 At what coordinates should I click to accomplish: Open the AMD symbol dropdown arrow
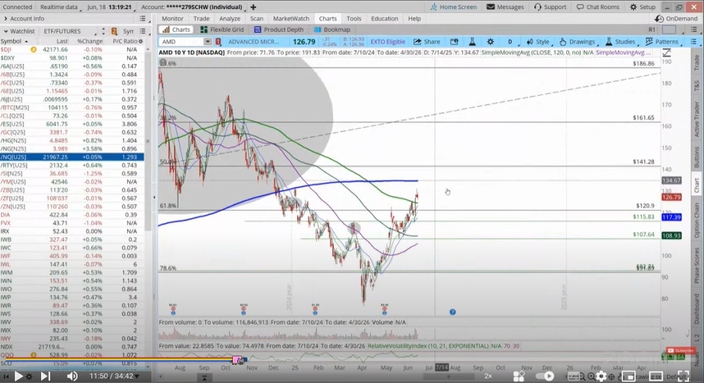coord(207,42)
